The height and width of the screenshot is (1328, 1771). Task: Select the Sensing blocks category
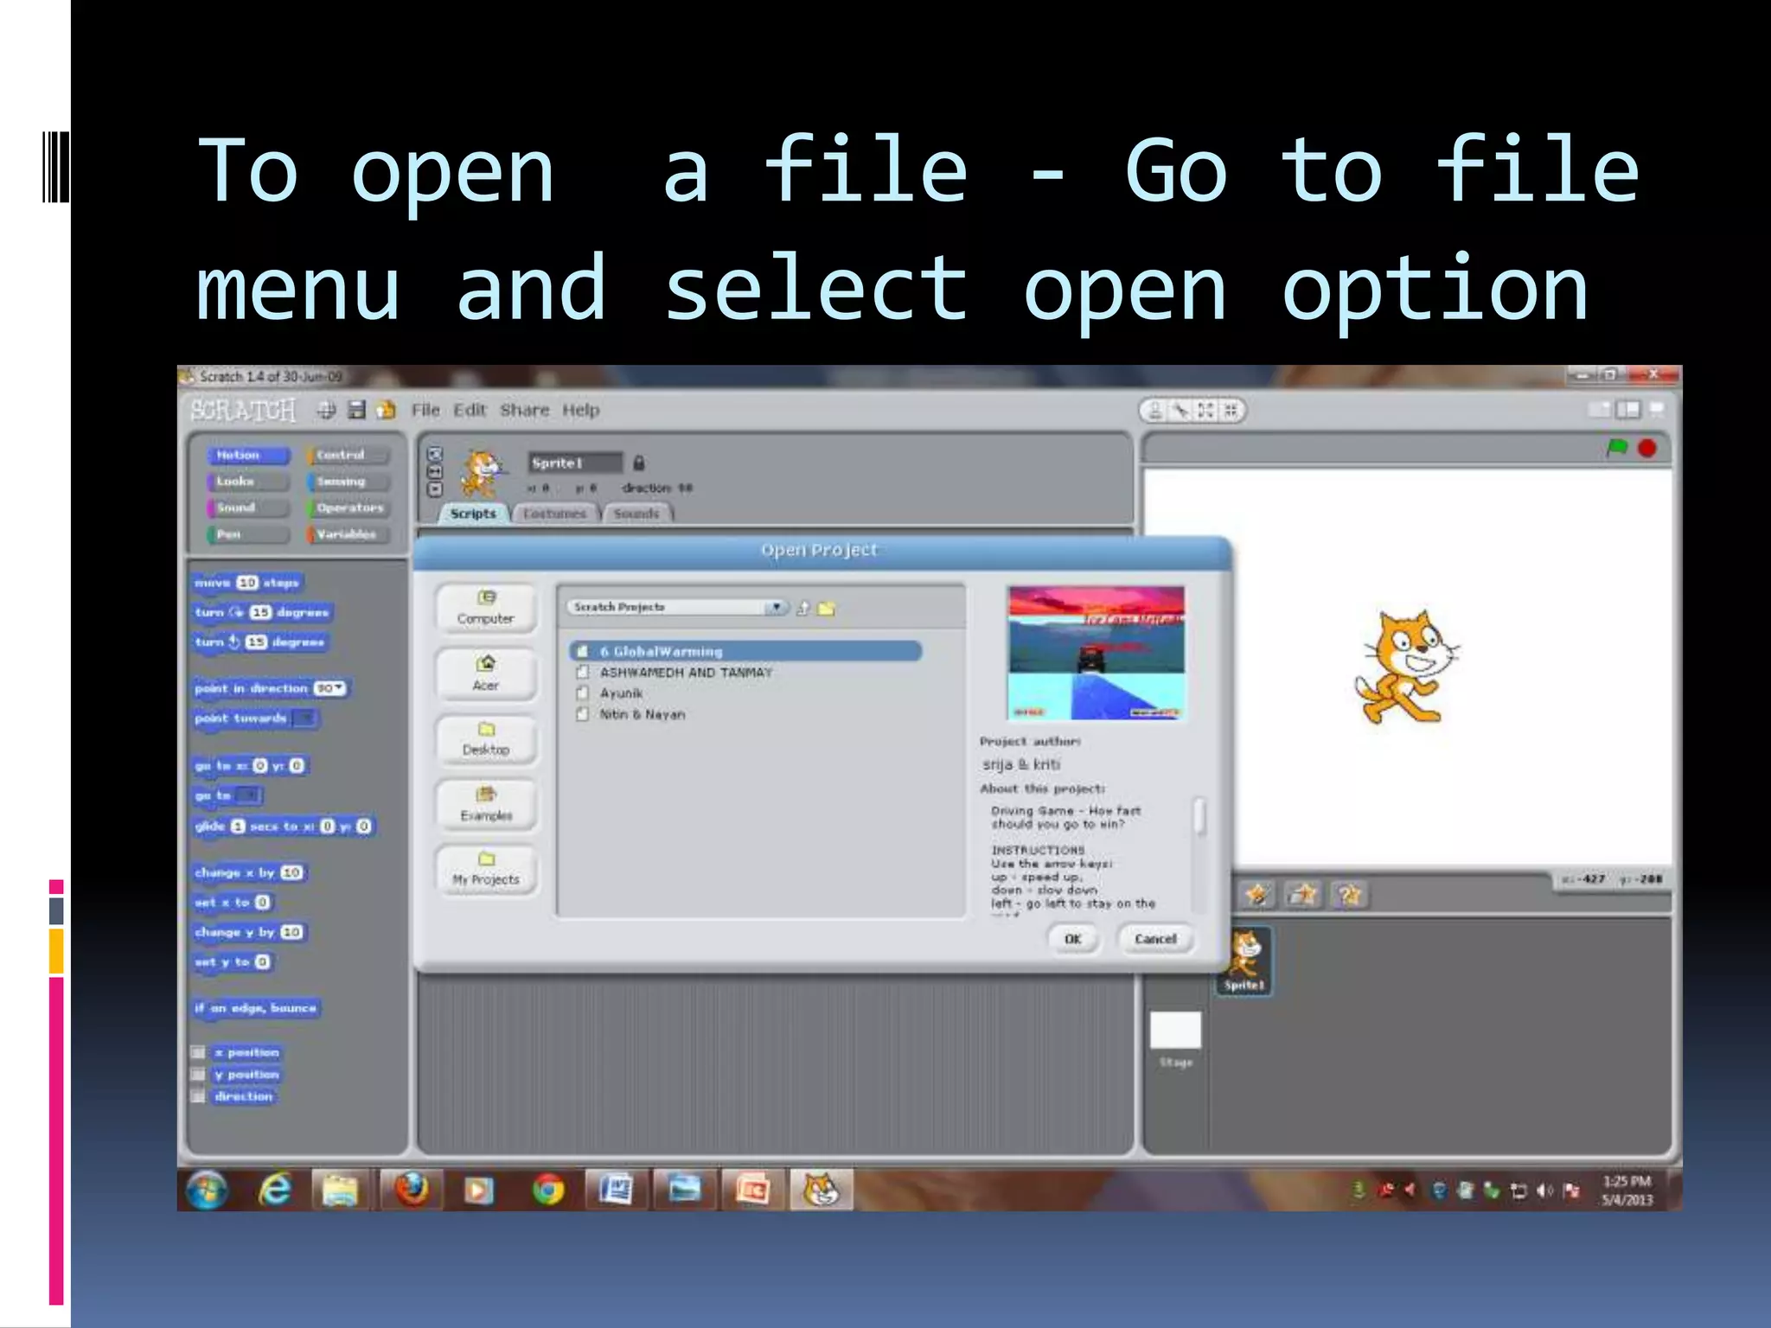(x=348, y=482)
